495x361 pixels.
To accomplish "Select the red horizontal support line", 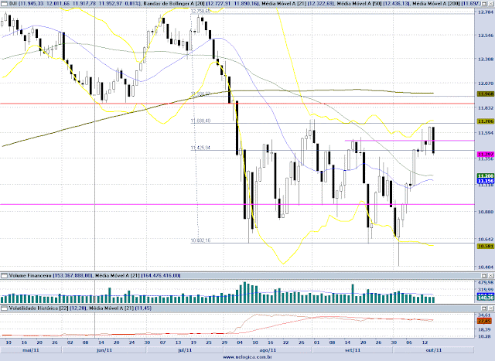I will coord(237,103).
